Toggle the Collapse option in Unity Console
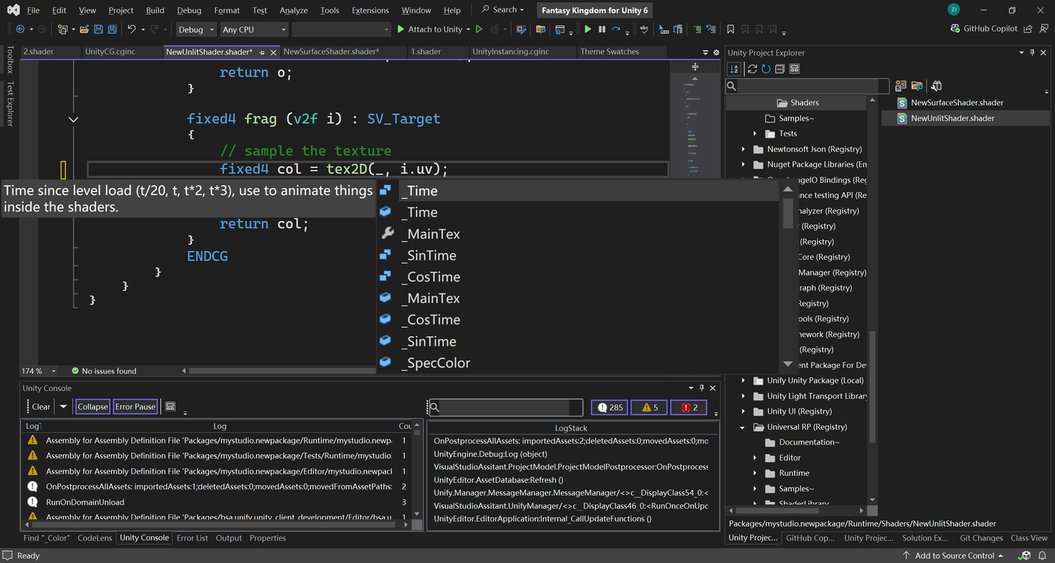 coord(92,407)
